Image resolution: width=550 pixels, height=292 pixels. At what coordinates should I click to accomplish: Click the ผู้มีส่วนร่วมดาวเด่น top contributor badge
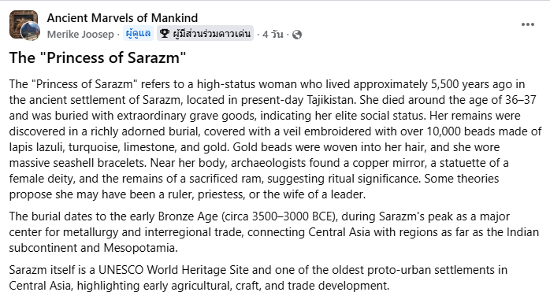point(205,34)
